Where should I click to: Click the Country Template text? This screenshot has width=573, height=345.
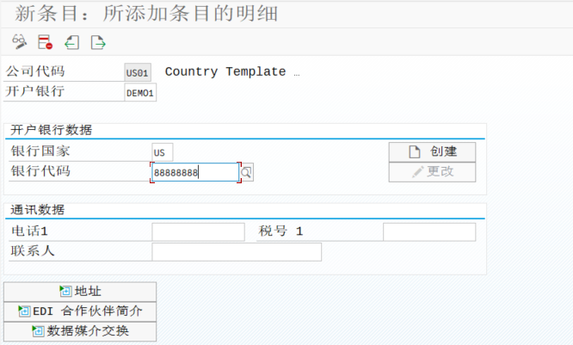pyautogui.click(x=225, y=71)
